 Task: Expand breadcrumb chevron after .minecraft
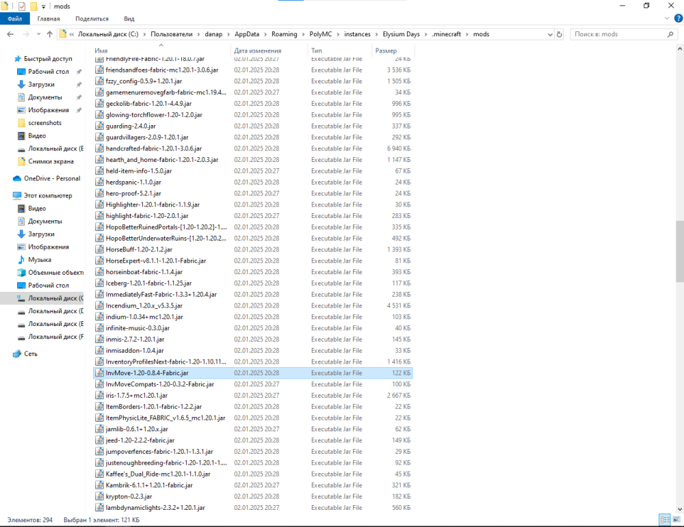tap(467, 34)
